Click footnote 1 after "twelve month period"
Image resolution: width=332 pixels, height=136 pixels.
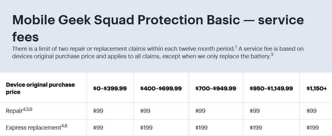[x=236, y=47]
